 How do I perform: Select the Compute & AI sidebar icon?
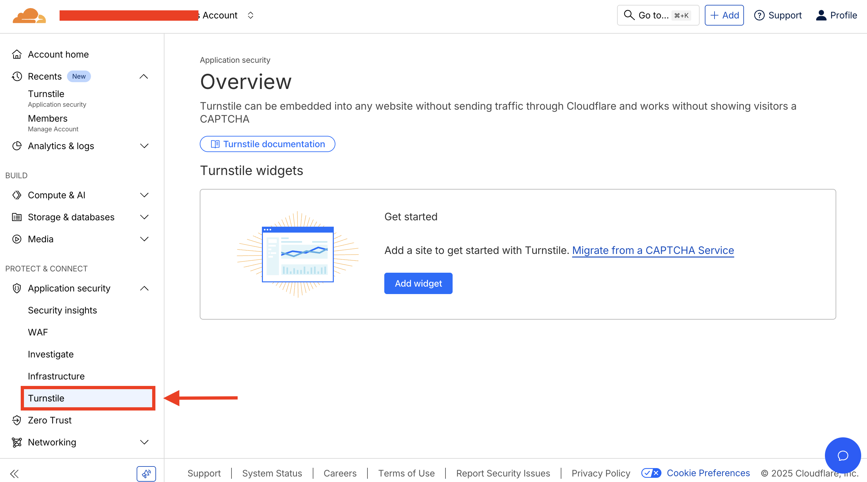16,195
